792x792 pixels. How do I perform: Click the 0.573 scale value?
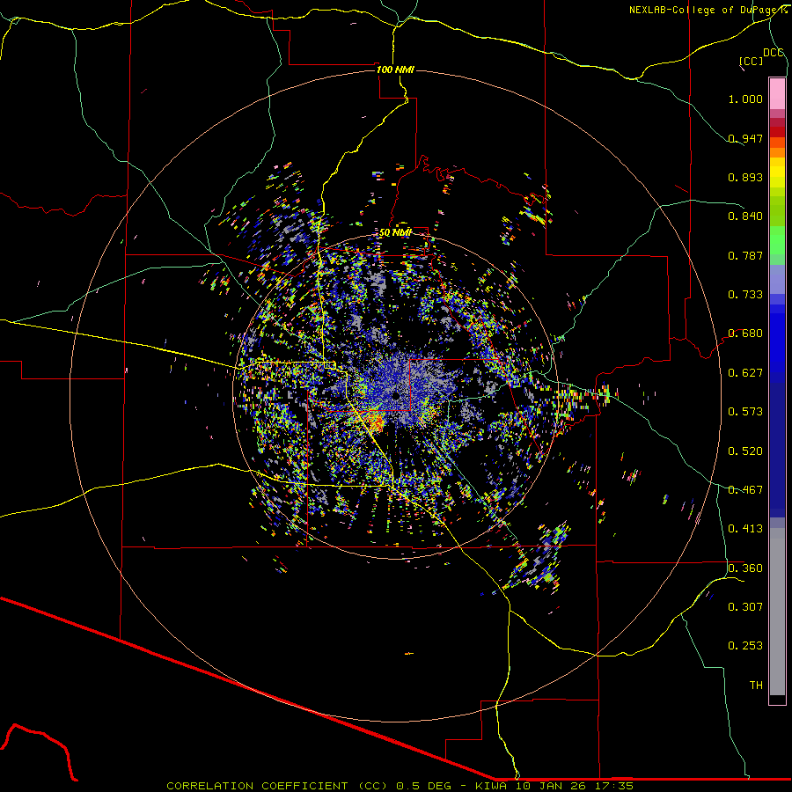[x=745, y=412]
